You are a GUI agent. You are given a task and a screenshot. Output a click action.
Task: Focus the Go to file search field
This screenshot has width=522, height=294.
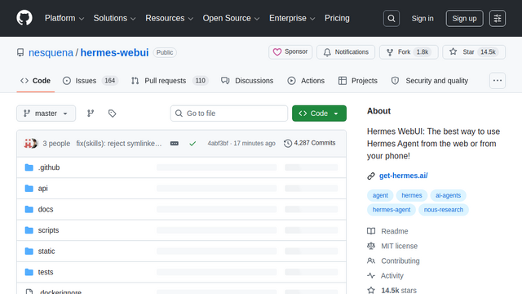[229, 114]
